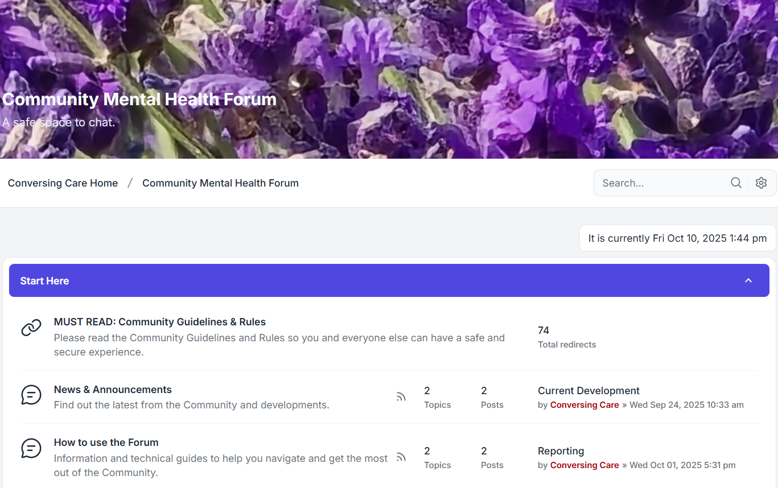The image size is (778, 488).
Task: Open advanced search gear icon
Action: pos(761,183)
